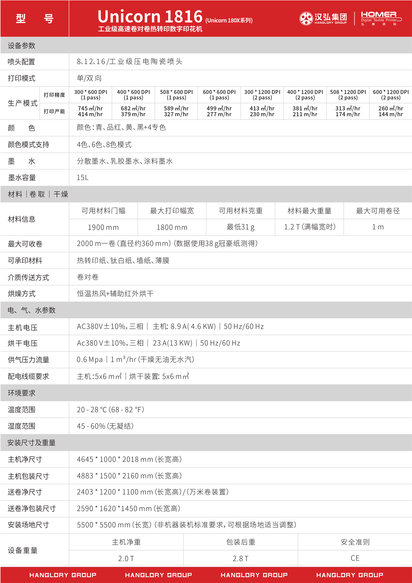Click the 2590 * 1620 *1450 mm value
Screen dimensions: 412x583
(129, 508)
